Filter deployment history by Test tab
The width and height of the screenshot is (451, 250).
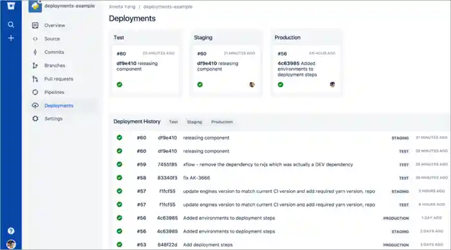[173, 122]
